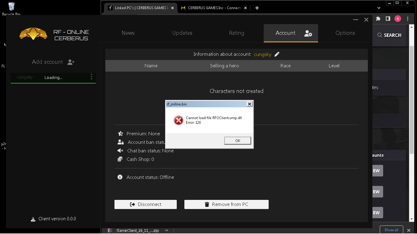This screenshot has width=417, height=234.
Task: Click Show all downloads button
Action: (x=391, y=230)
